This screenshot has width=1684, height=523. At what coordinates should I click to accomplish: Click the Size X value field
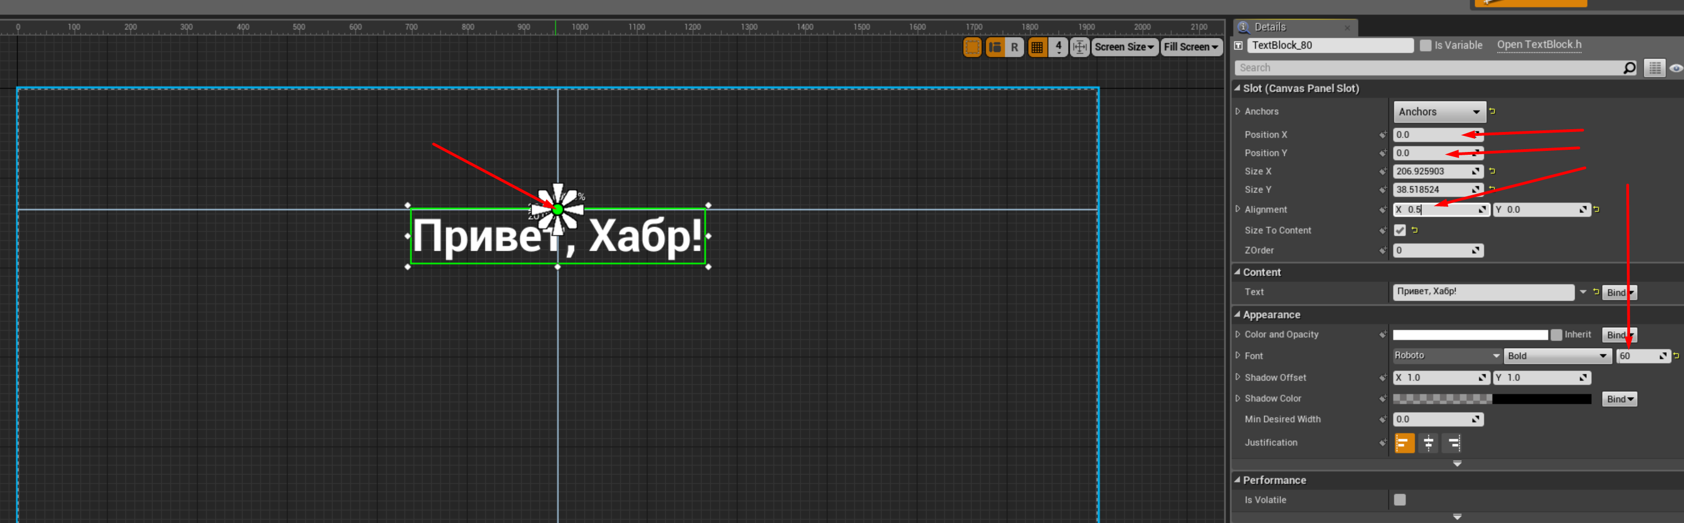click(x=1437, y=171)
